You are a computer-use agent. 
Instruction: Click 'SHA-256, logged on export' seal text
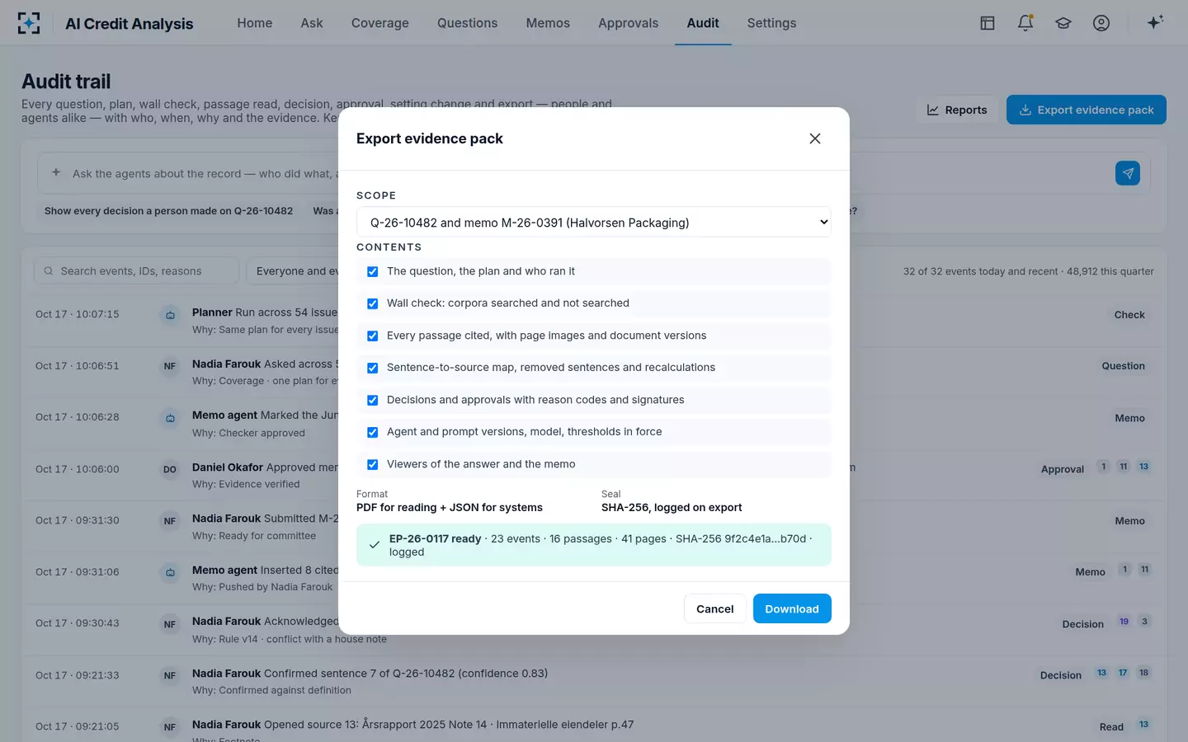point(672,508)
